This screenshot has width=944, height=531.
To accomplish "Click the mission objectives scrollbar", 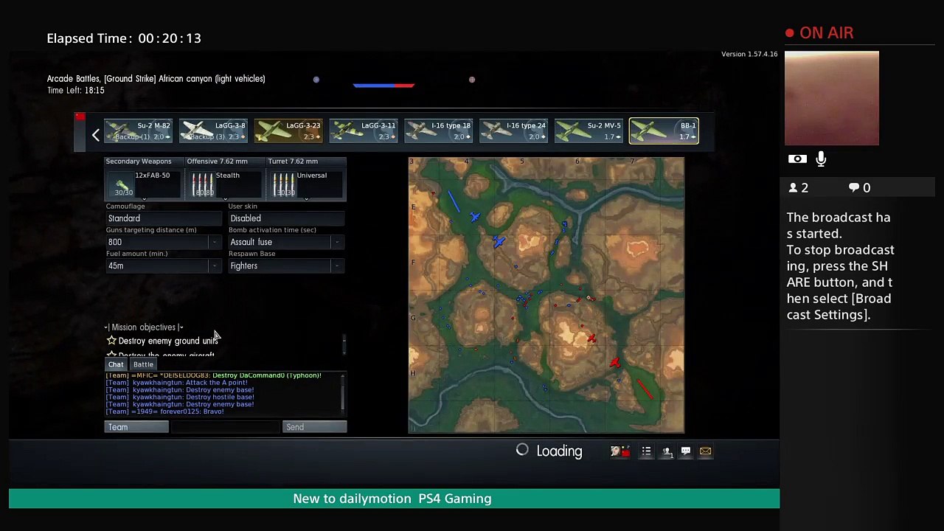I will [343, 343].
